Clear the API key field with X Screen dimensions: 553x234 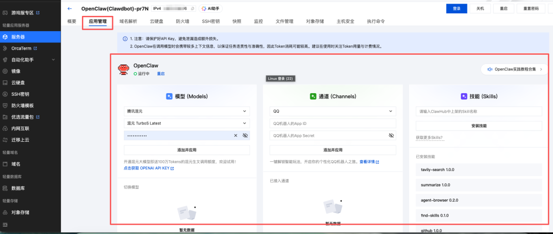236,136
